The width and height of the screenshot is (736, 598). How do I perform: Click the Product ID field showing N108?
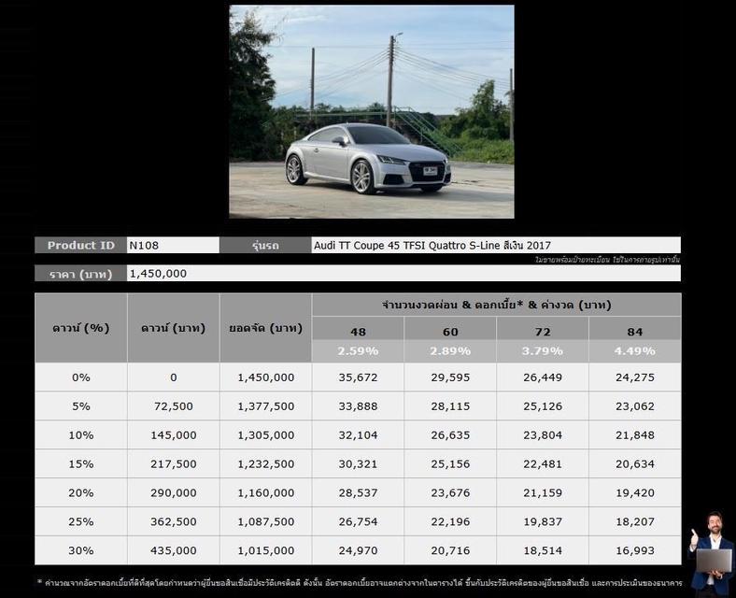(173, 246)
